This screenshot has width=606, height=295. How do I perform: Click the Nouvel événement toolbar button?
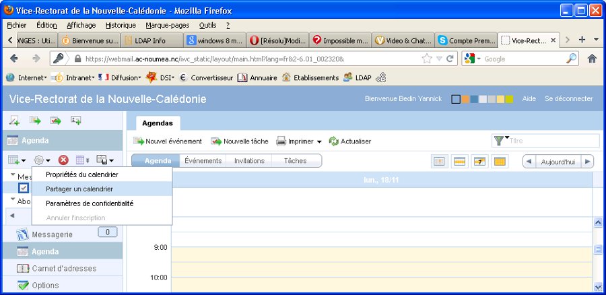[168, 141]
